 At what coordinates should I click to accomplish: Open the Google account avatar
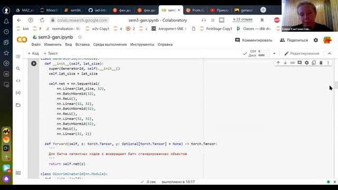[x=327, y=40]
